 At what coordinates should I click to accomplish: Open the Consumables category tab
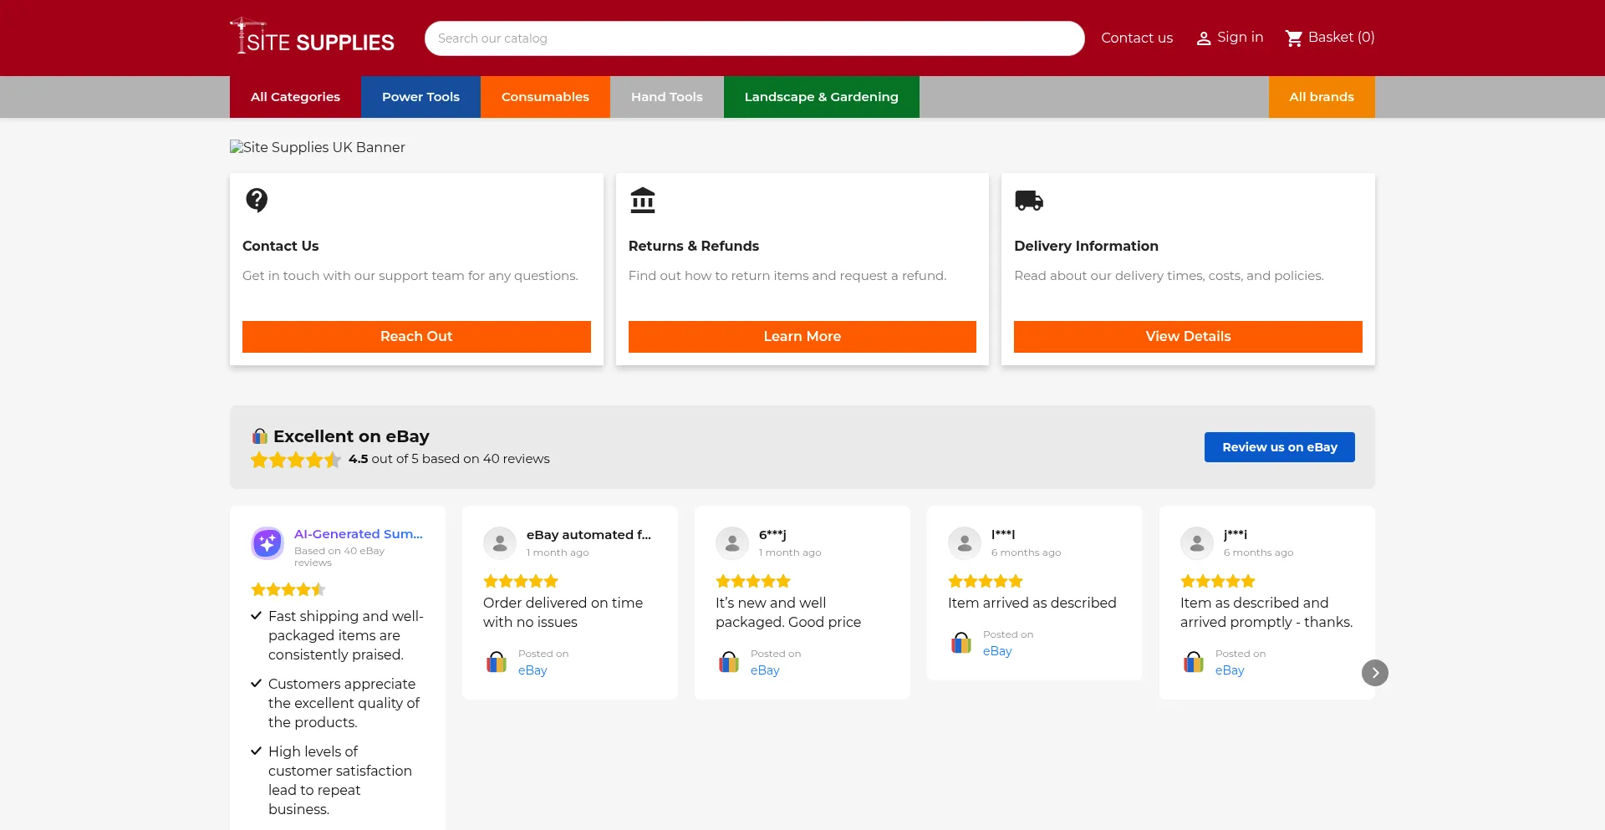(545, 97)
